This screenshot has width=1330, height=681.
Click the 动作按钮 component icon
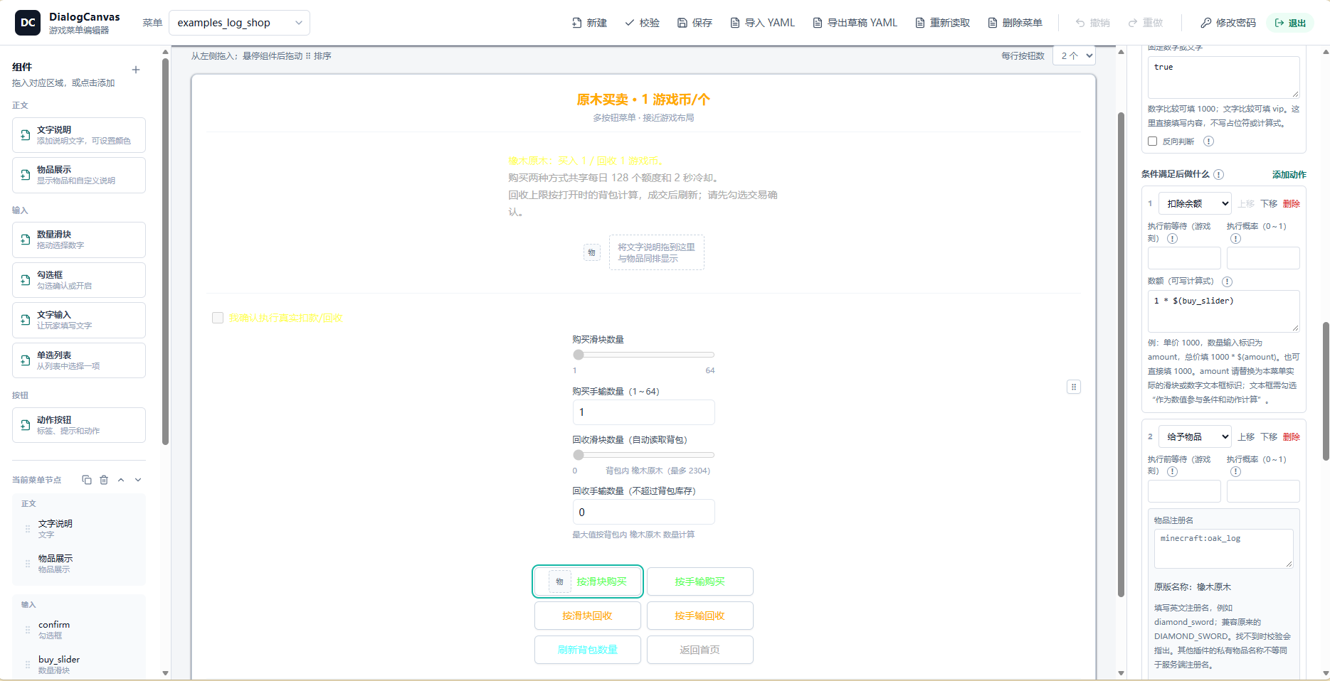tap(26, 425)
